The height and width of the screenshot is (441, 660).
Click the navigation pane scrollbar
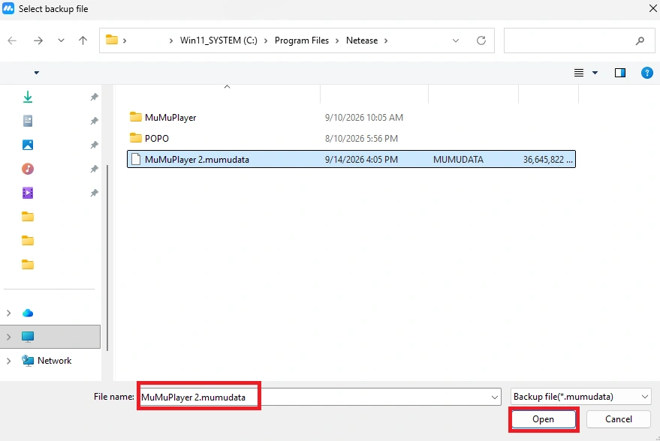click(x=107, y=257)
